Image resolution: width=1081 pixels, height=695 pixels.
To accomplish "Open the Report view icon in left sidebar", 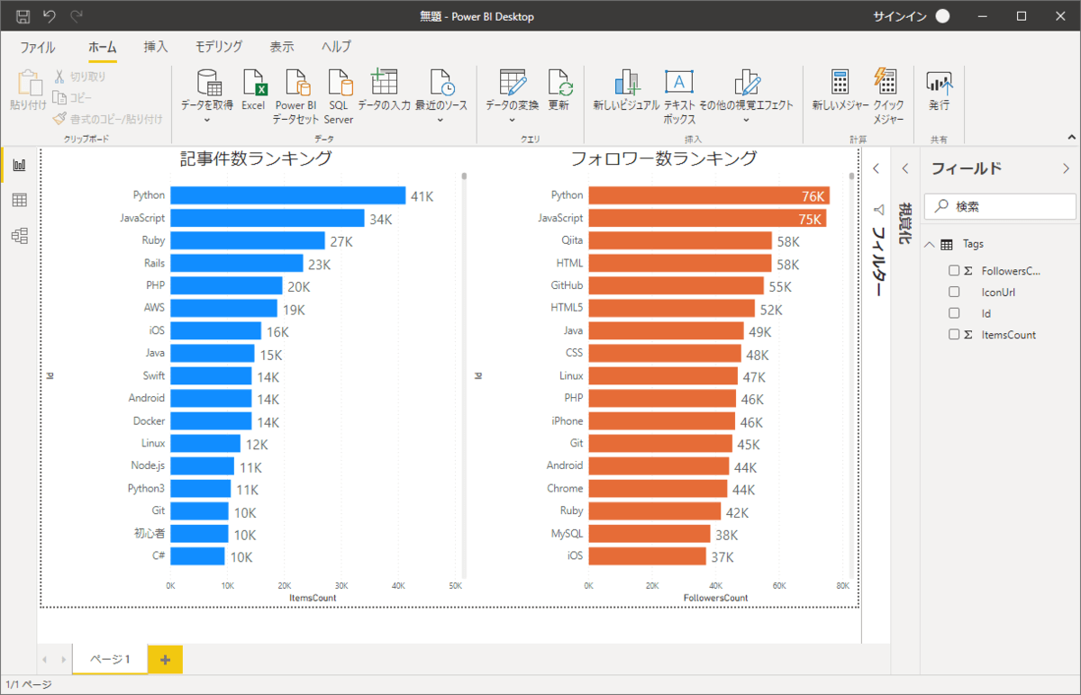I will [x=19, y=165].
